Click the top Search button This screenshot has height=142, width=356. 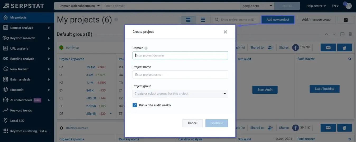287,6
